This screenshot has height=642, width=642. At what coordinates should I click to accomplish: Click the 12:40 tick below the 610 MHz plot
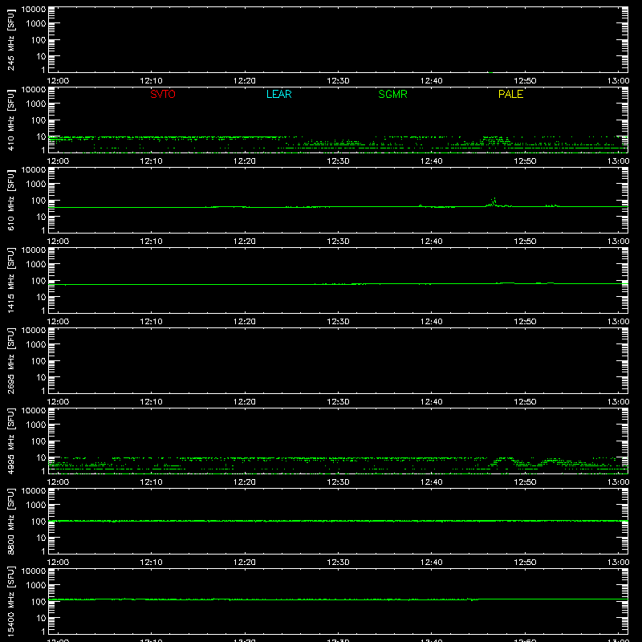(x=432, y=242)
